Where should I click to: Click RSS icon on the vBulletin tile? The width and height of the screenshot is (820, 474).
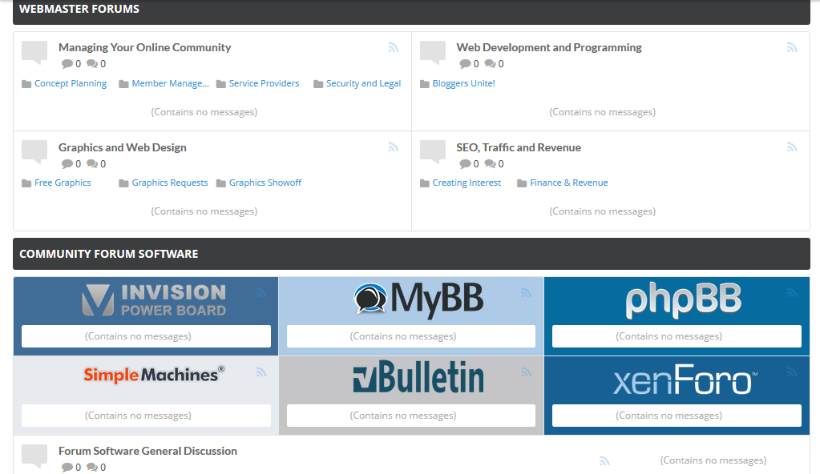[x=527, y=372]
